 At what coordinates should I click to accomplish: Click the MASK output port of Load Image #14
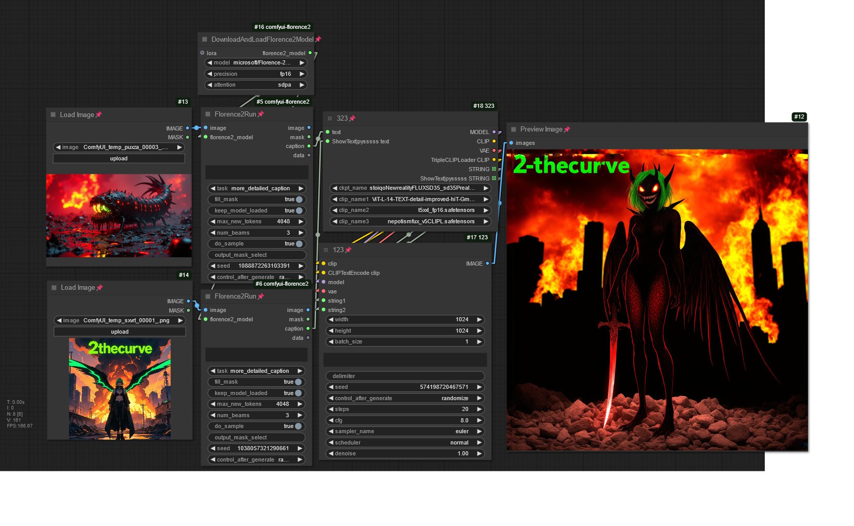tap(188, 310)
